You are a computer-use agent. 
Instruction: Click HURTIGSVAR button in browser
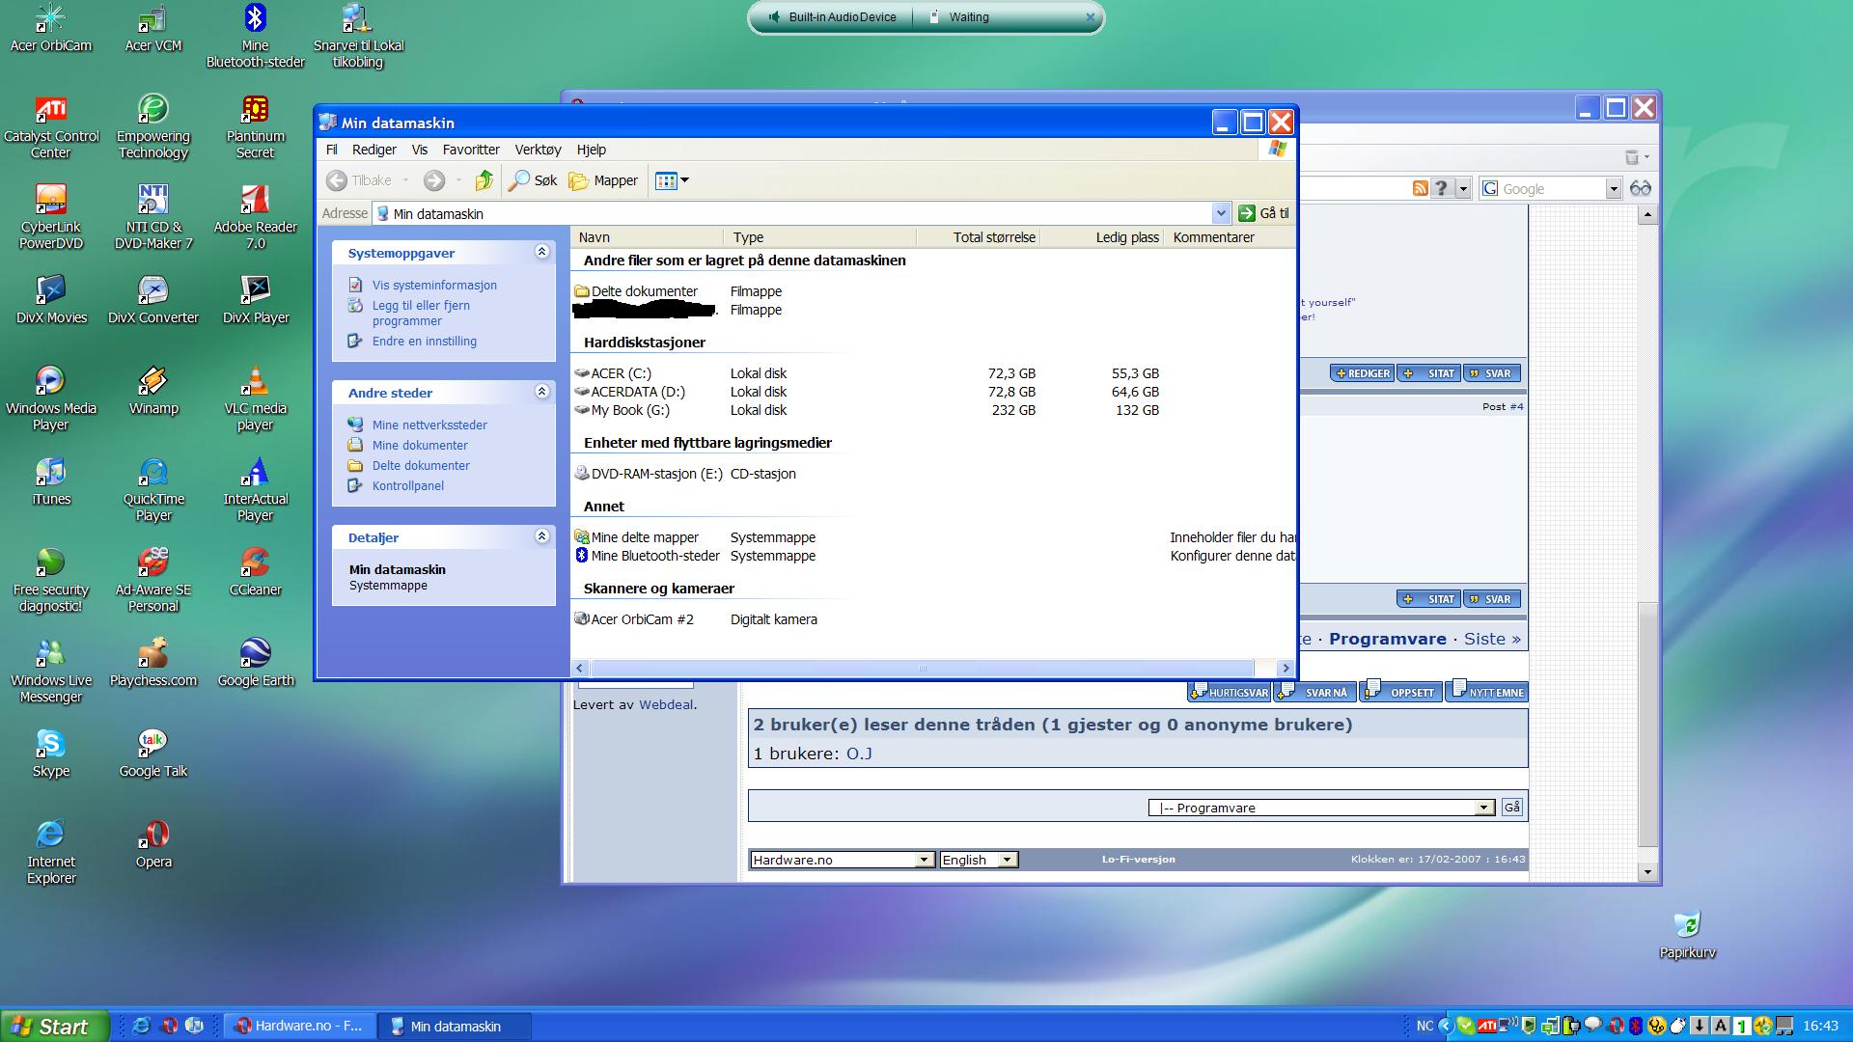point(1230,692)
